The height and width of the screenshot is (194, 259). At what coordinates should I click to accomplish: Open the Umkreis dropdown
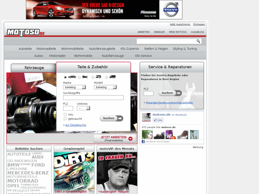pyautogui.click(x=83, y=108)
